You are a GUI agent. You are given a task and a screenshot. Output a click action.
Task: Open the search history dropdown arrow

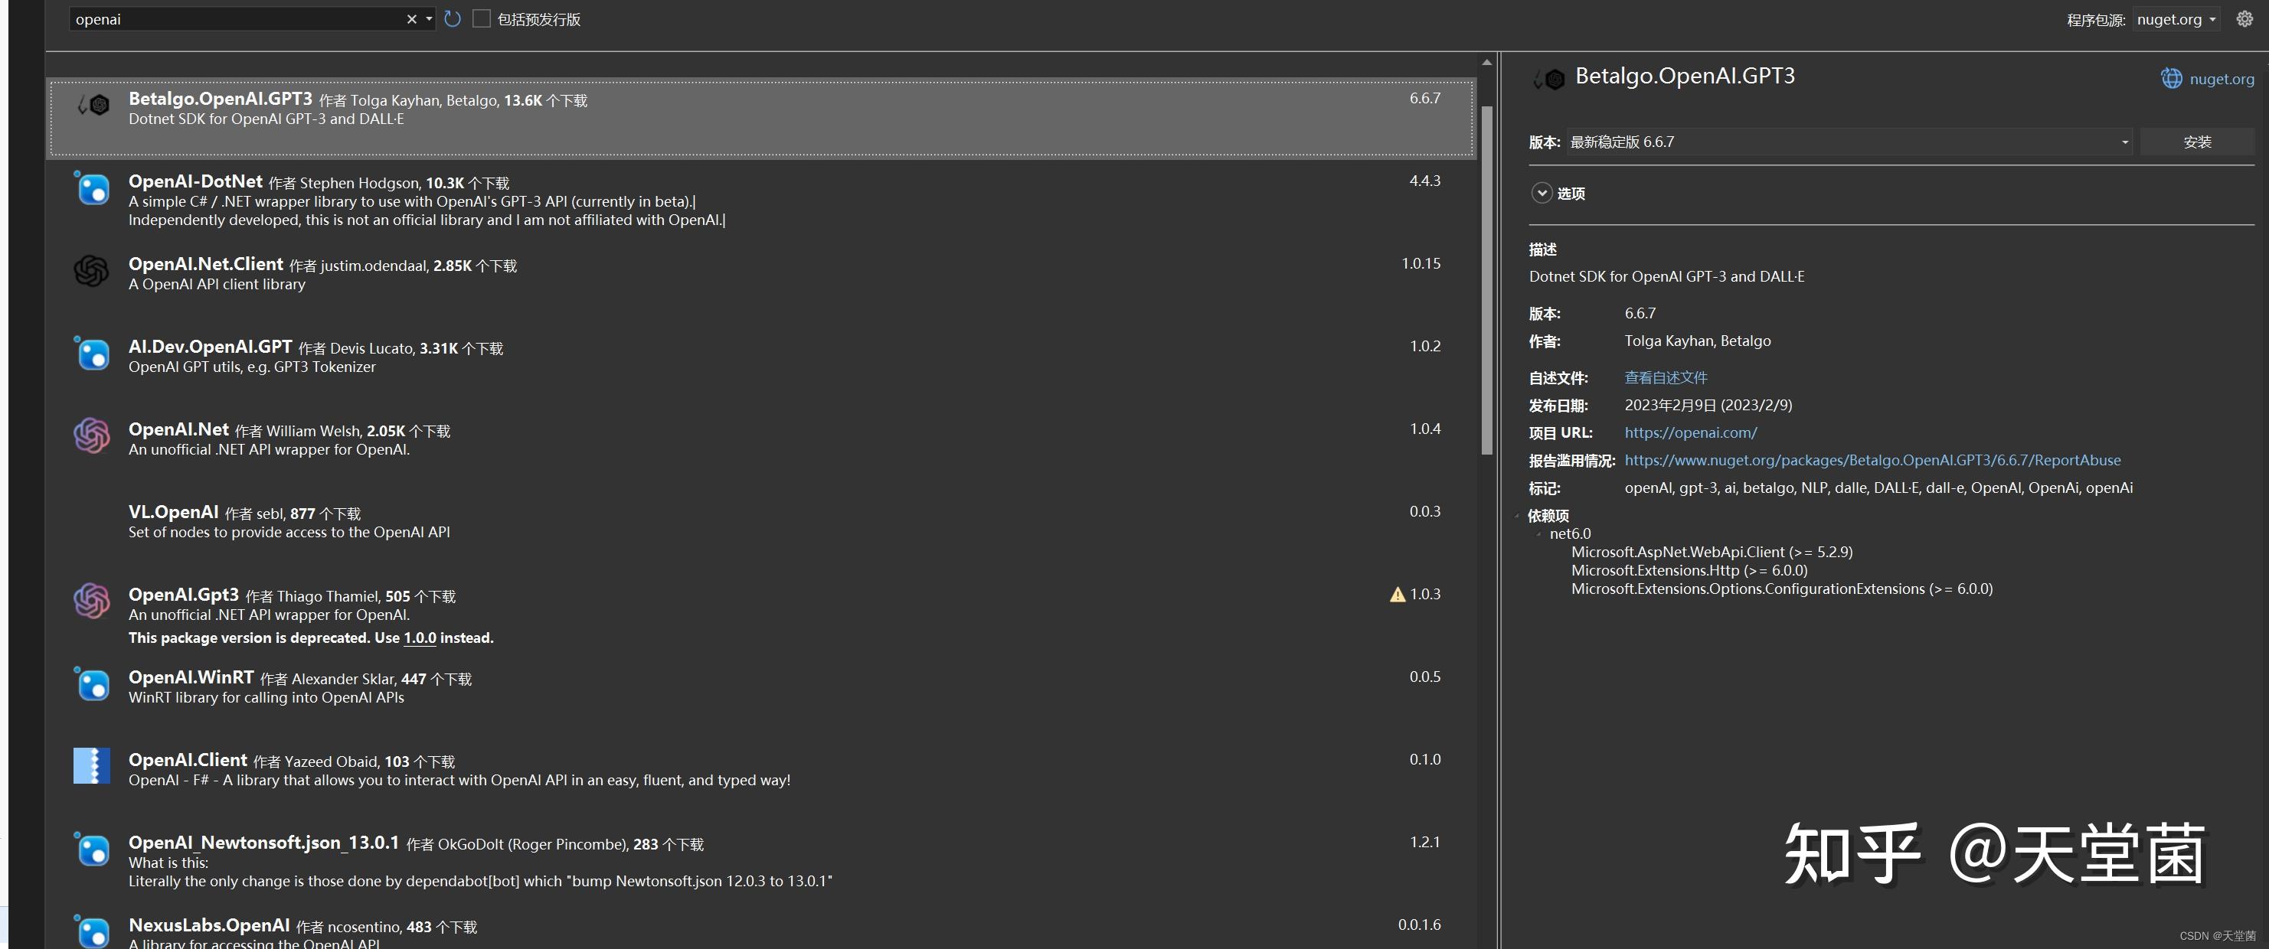point(429,18)
